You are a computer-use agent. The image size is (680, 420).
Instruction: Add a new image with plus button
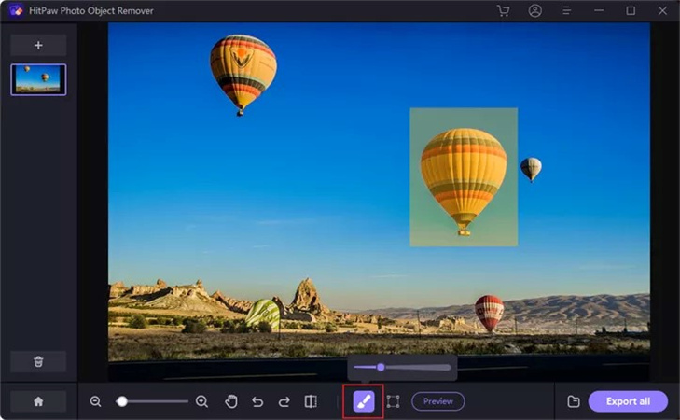38,45
